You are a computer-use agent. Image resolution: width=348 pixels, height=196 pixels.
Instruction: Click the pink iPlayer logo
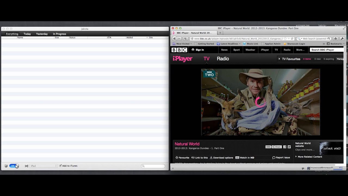pyautogui.click(x=182, y=59)
